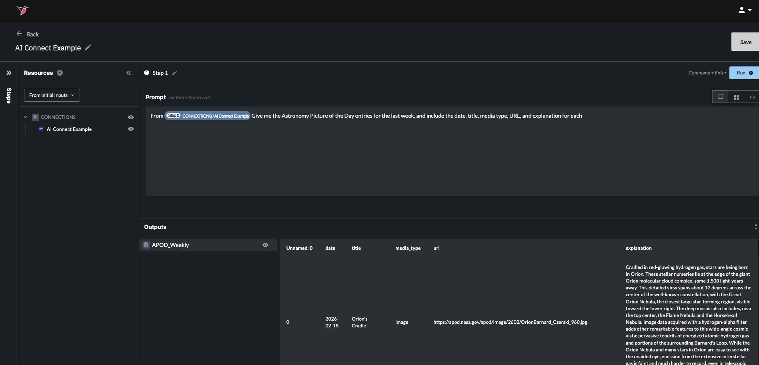Switch to prompt chat view

tap(720, 97)
